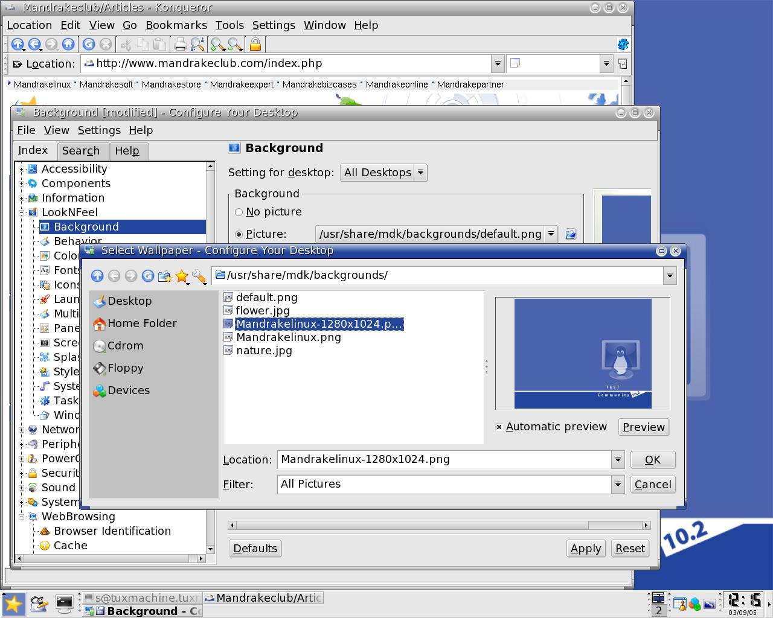Click the Reset button

tap(630, 549)
